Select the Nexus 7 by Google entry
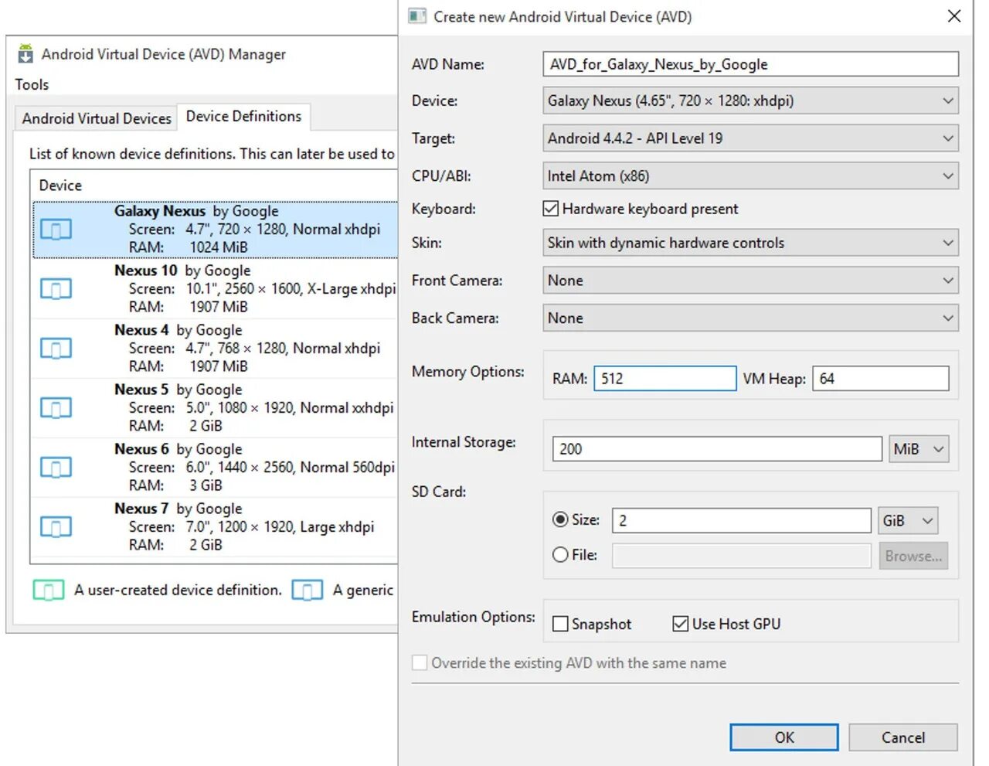 pyautogui.click(x=216, y=527)
